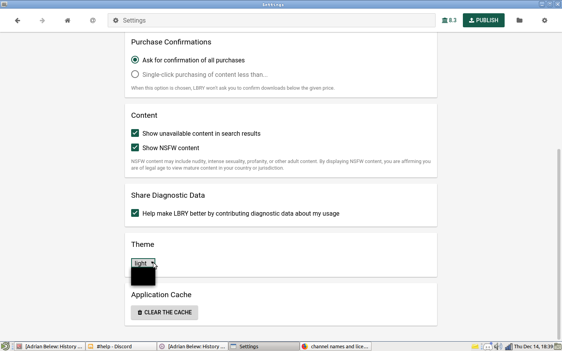The image size is (562, 351).
Task: Switch to first Adrian Belew: History taskbar item
Action: coord(50,346)
